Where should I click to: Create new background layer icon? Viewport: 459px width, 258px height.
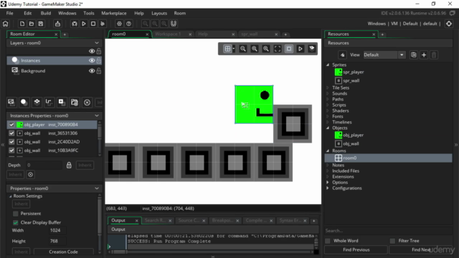coord(11,102)
